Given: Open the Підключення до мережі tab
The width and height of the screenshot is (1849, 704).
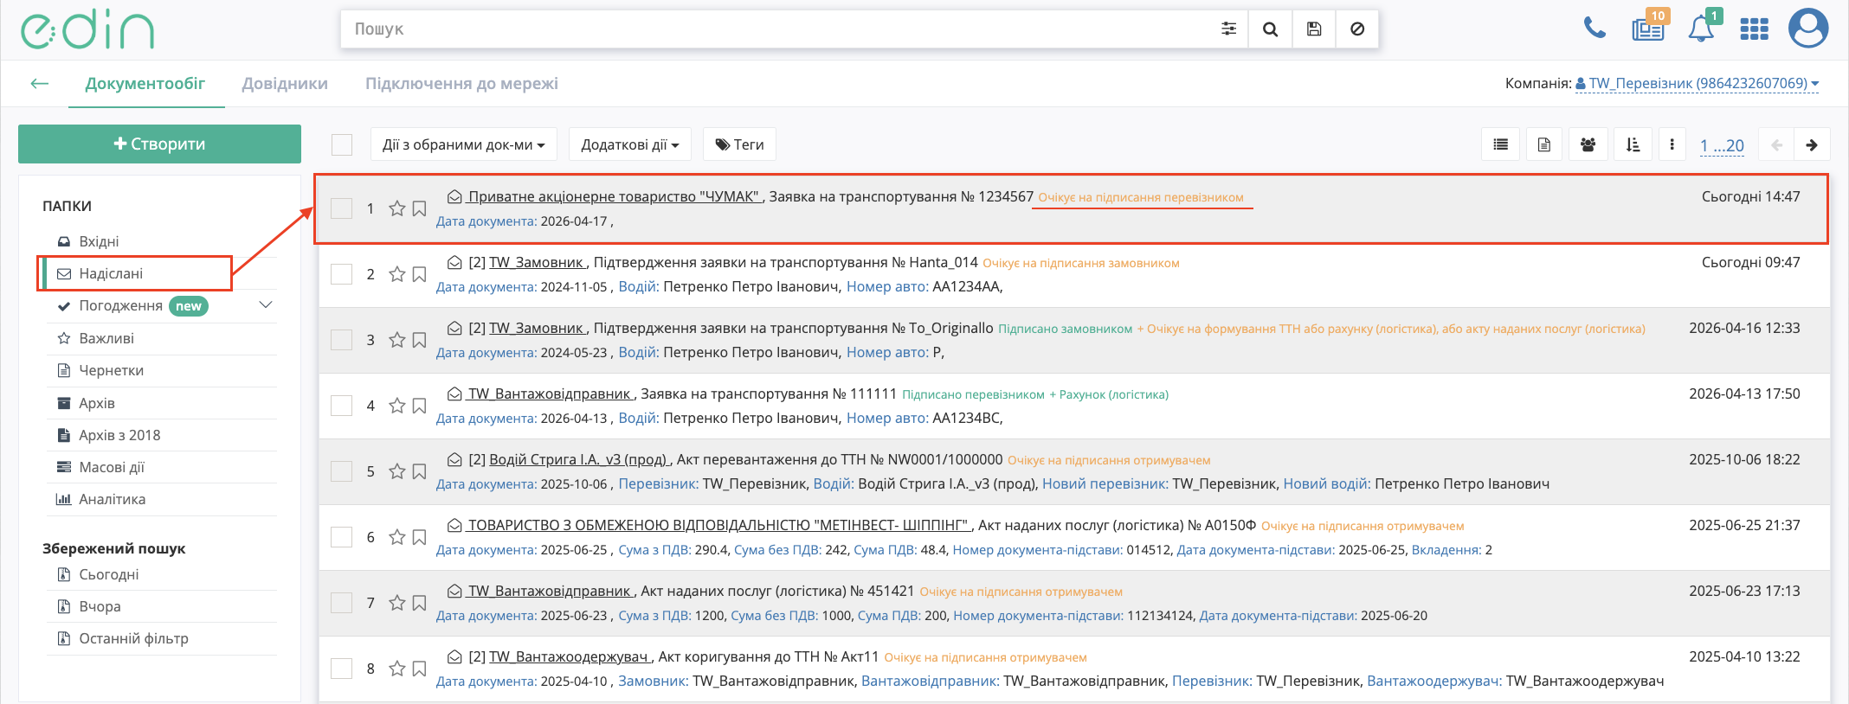Looking at the screenshot, I should (x=461, y=84).
